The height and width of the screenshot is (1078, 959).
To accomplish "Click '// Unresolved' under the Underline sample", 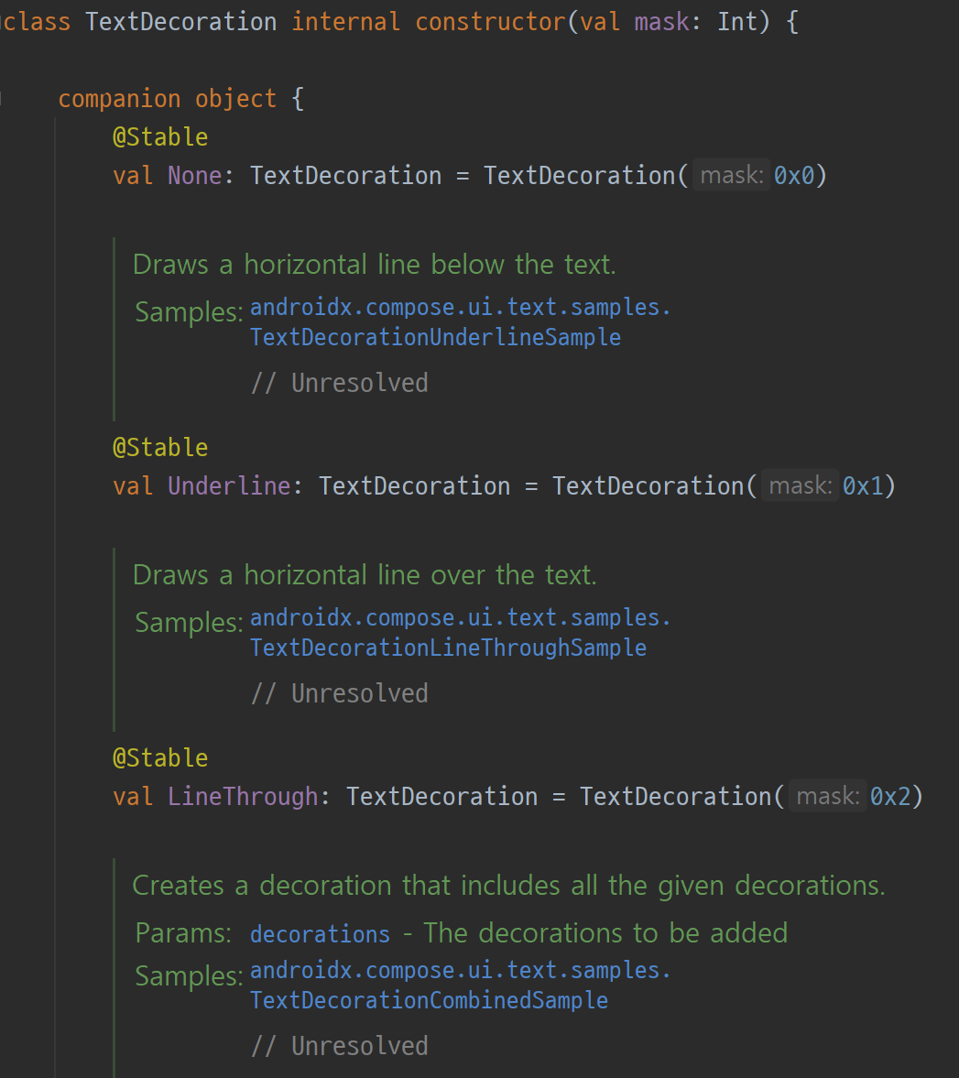I will [340, 383].
